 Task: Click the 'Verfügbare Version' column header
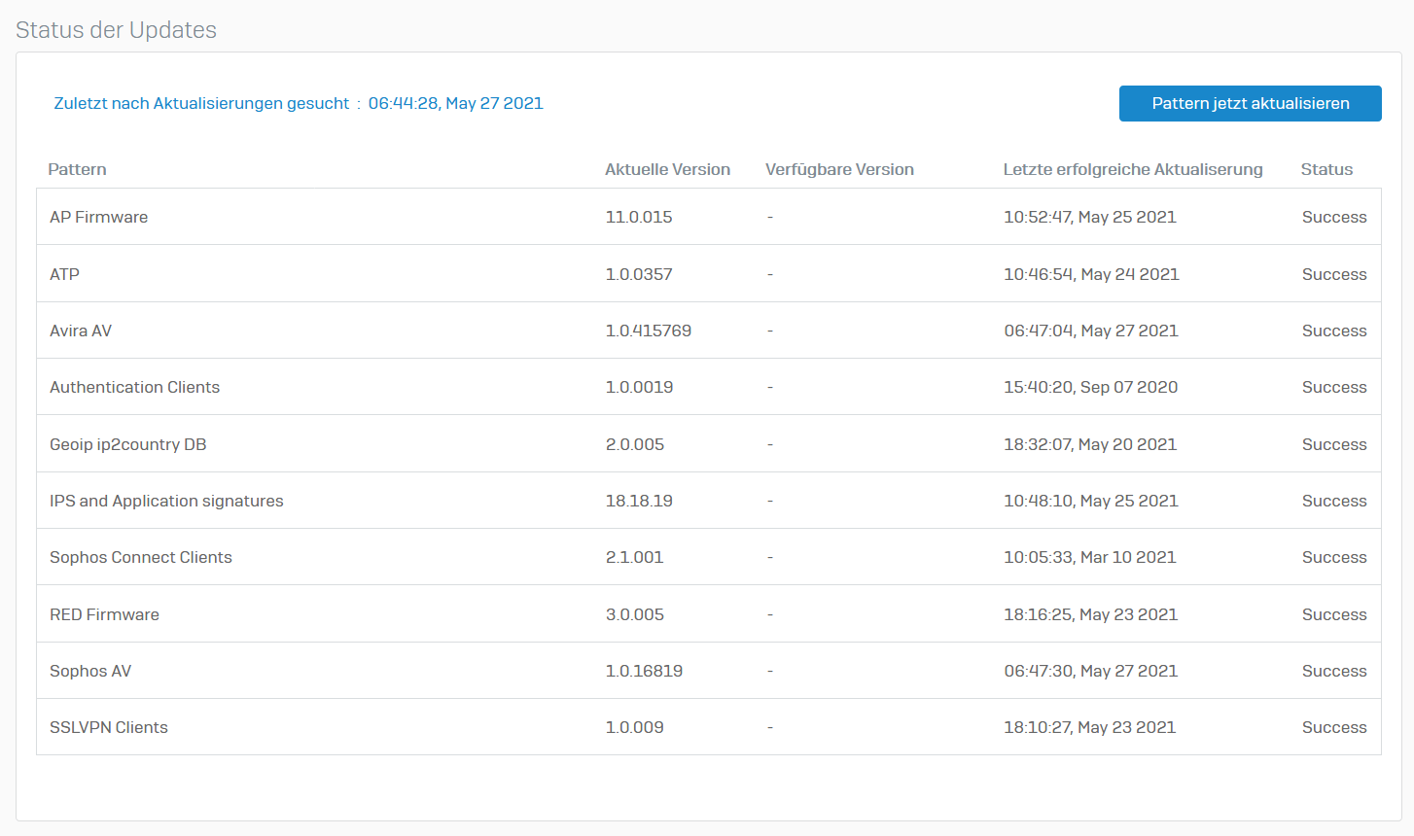(x=839, y=169)
